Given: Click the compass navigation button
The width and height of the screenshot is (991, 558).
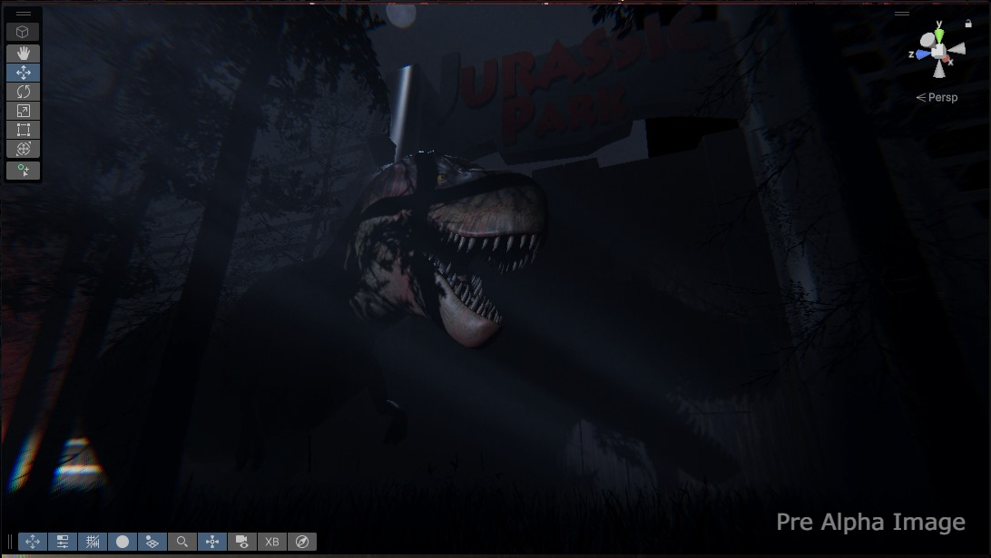Looking at the screenshot, I should click(302, 542).
